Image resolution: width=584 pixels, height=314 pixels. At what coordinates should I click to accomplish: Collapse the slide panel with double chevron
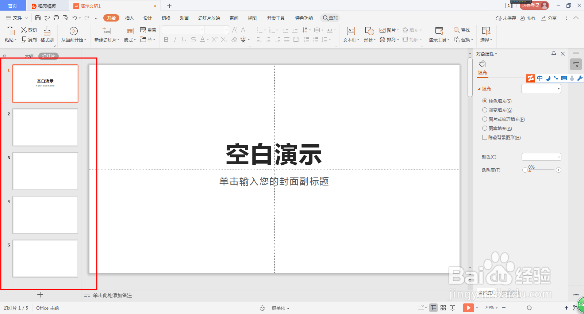pos(4,56)
